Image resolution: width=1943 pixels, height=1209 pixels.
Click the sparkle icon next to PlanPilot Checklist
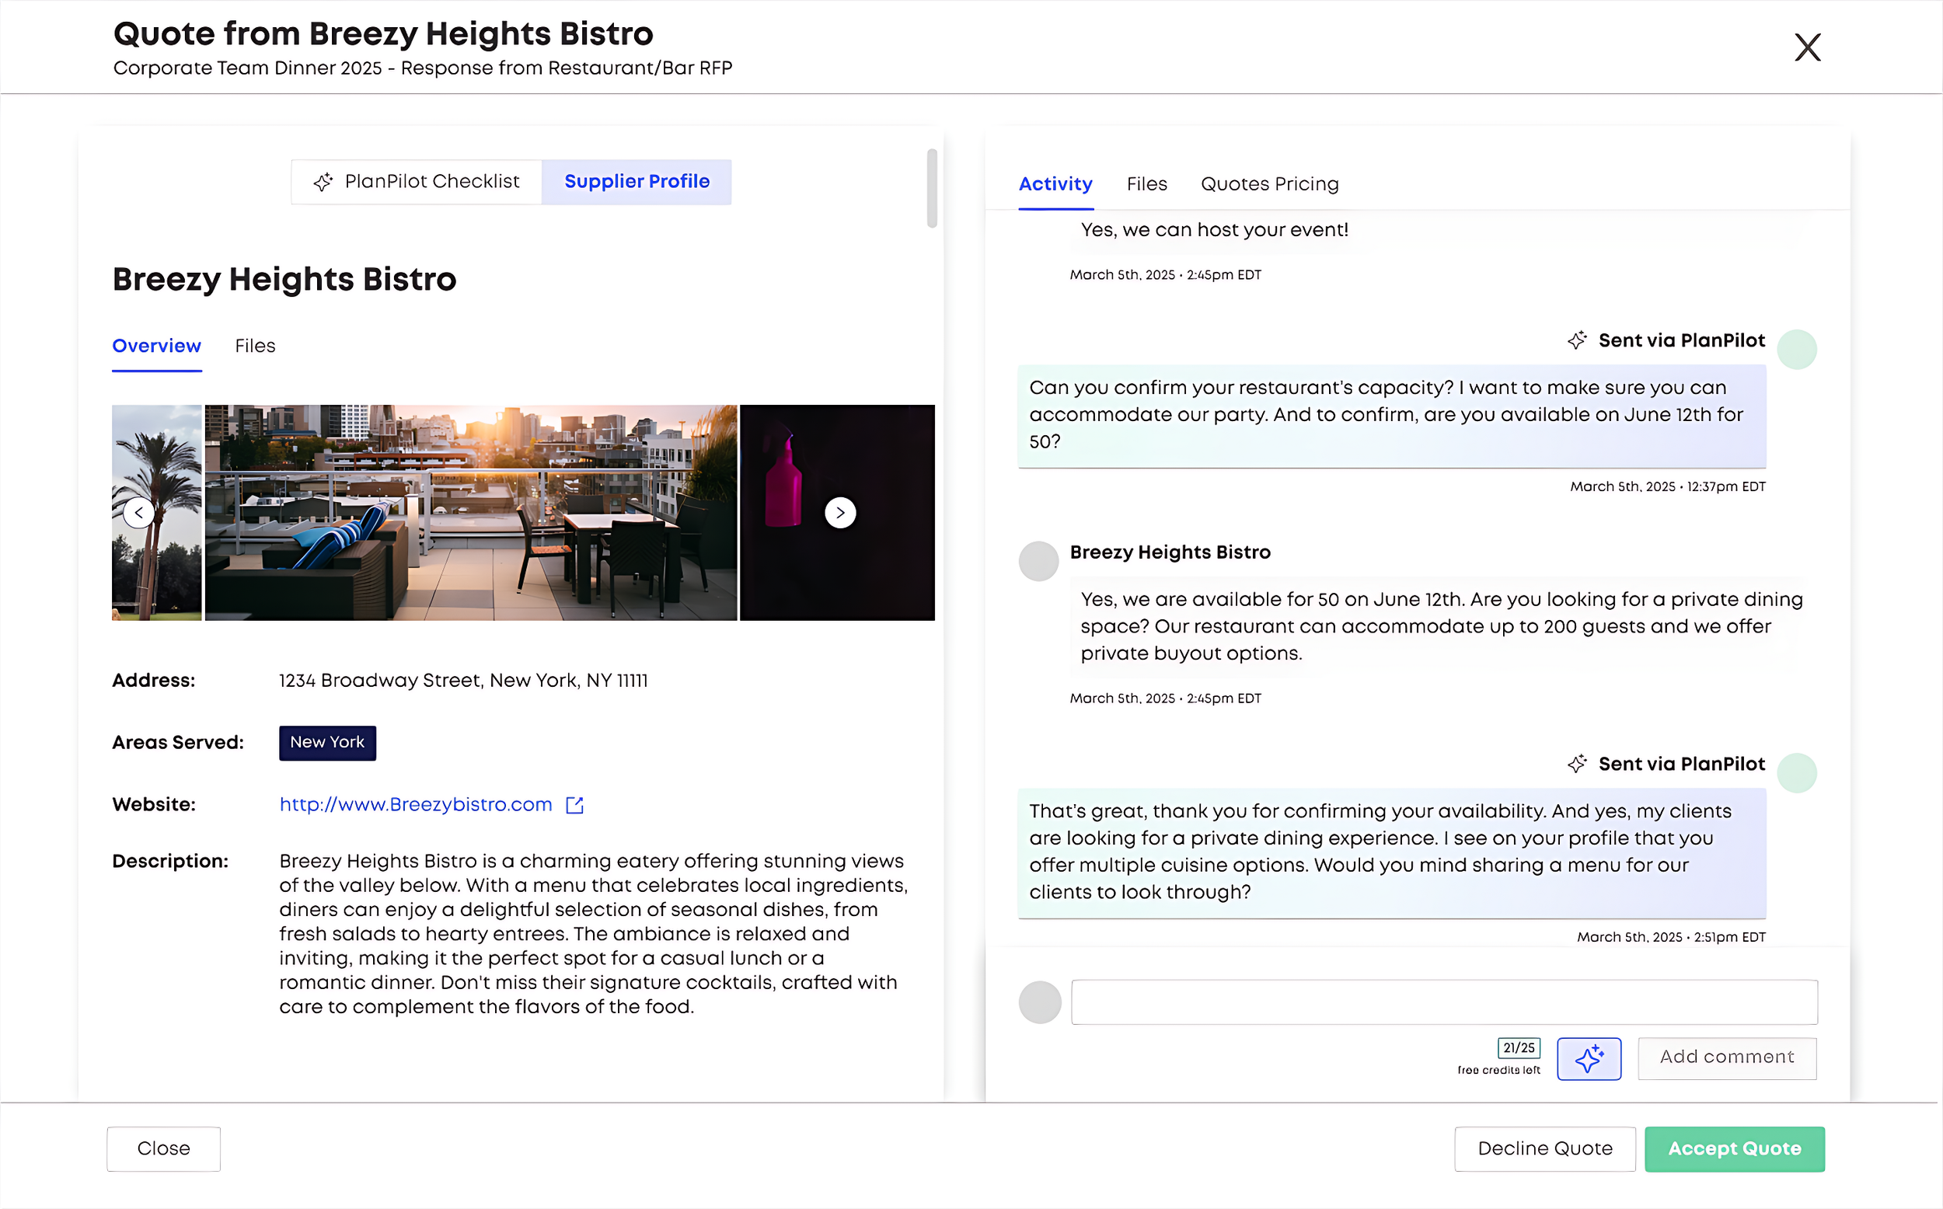pyautogui.click(x=323, y=183)
